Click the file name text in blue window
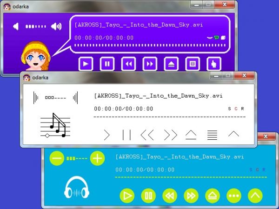Image resolution: width=279 pixels, height=209 pixels. [179, 157]
